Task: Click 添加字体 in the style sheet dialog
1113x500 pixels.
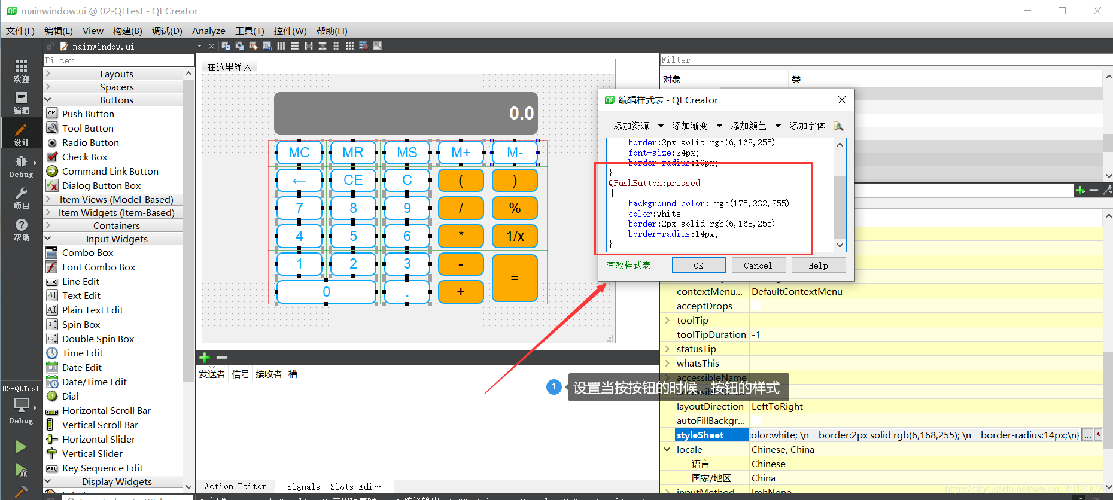Action: click(x=807, y=126)
